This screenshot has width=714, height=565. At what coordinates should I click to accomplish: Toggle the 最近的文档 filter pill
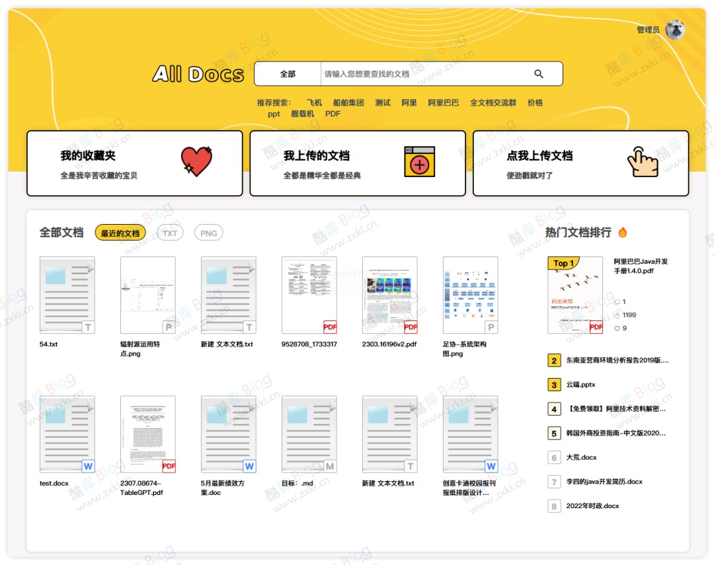[x=122, y=233]
